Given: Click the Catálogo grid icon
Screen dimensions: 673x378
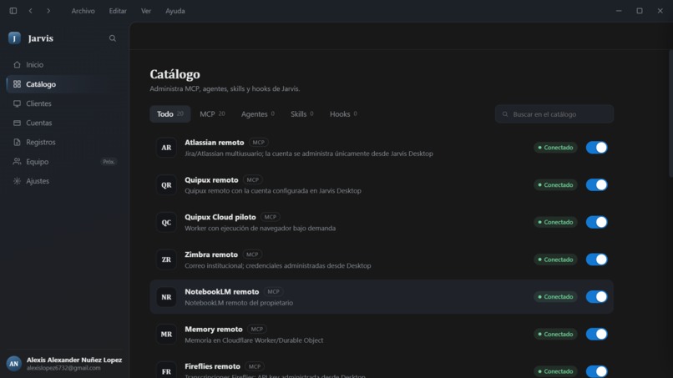Looking at the screenshot, I should click(17, 84).
